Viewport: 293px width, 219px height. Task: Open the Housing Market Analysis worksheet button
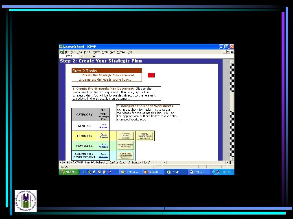coord(126,136)
